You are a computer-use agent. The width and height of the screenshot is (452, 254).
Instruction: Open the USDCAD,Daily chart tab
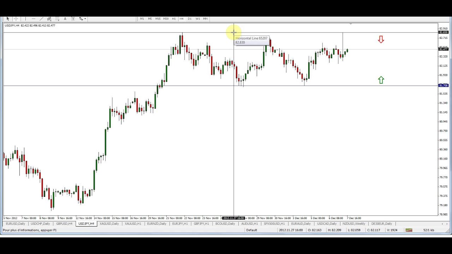327,224
